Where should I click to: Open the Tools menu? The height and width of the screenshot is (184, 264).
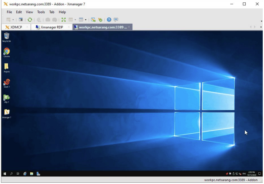point(41,12)
